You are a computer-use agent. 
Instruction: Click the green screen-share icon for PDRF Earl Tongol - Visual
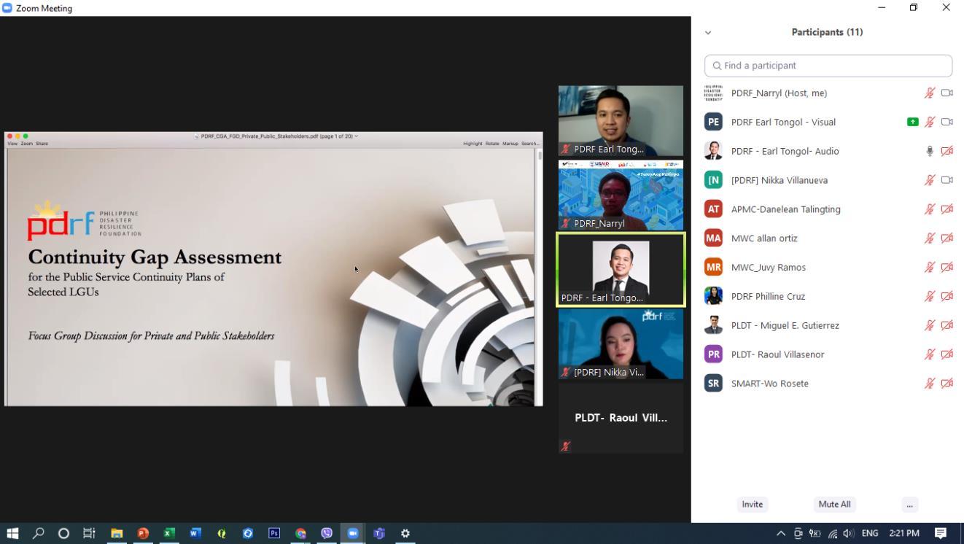(x=912, y=123)
